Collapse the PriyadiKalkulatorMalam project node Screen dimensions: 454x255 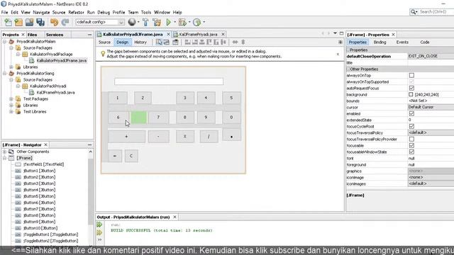pos(5,42)
